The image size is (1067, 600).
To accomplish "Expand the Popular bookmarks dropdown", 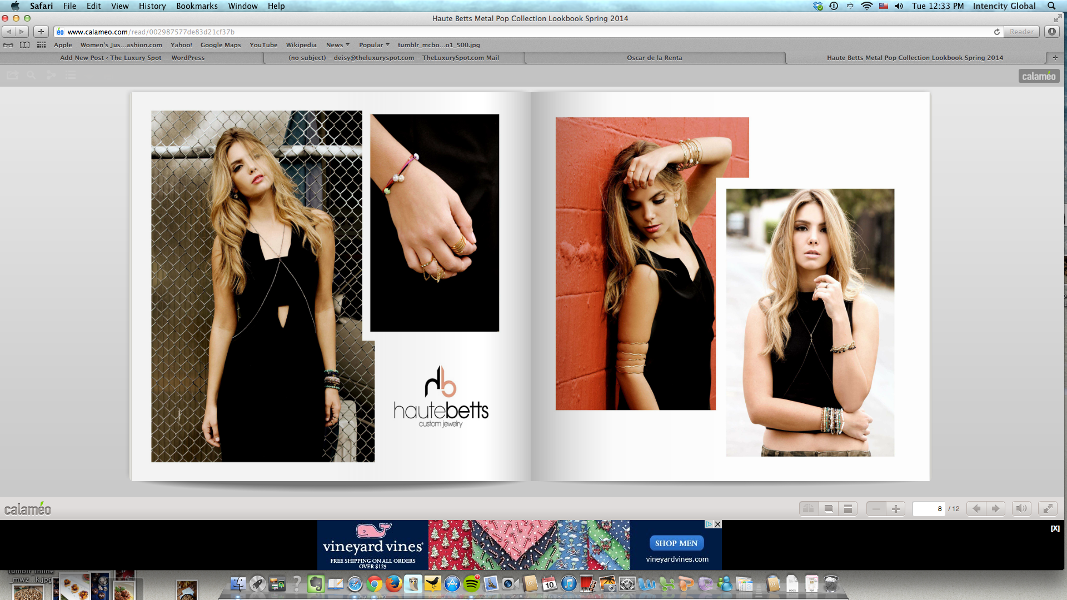I will (373, 45).
